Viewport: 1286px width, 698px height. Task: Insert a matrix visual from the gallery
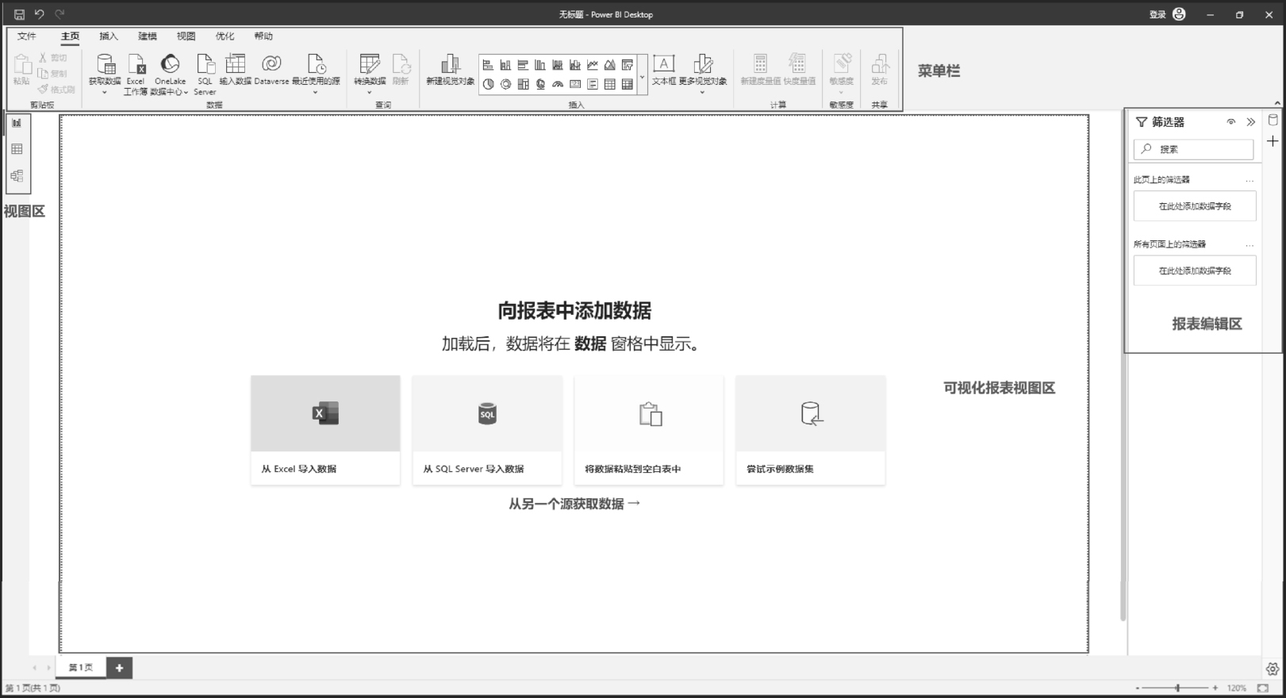coord(628,84)
